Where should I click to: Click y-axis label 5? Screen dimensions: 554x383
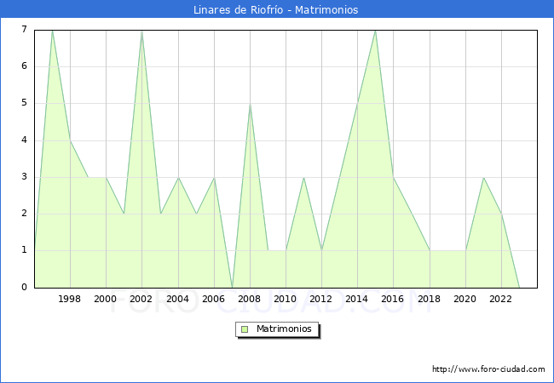coord(24,103)
